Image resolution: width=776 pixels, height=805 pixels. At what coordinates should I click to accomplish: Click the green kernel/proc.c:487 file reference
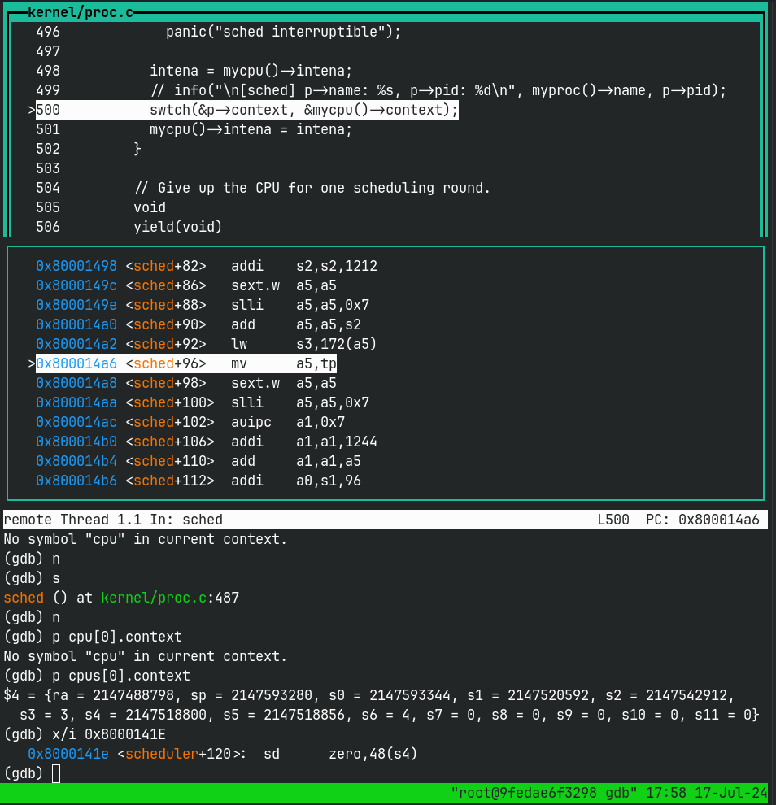tap(170, 598)
